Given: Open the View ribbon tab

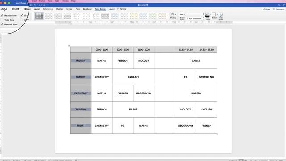Looking at the screenshot, I should point(77,9).
